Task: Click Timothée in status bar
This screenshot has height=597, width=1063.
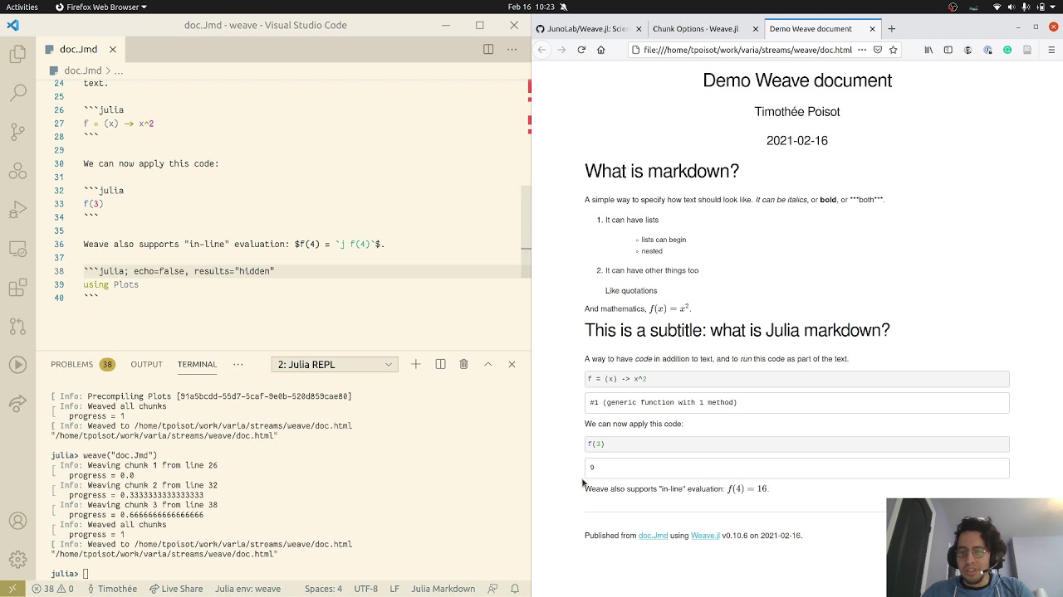Action: pos(110,589)
